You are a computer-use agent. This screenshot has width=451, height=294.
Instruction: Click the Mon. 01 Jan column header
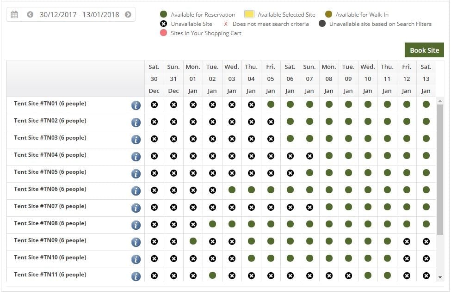pos(193,79)
